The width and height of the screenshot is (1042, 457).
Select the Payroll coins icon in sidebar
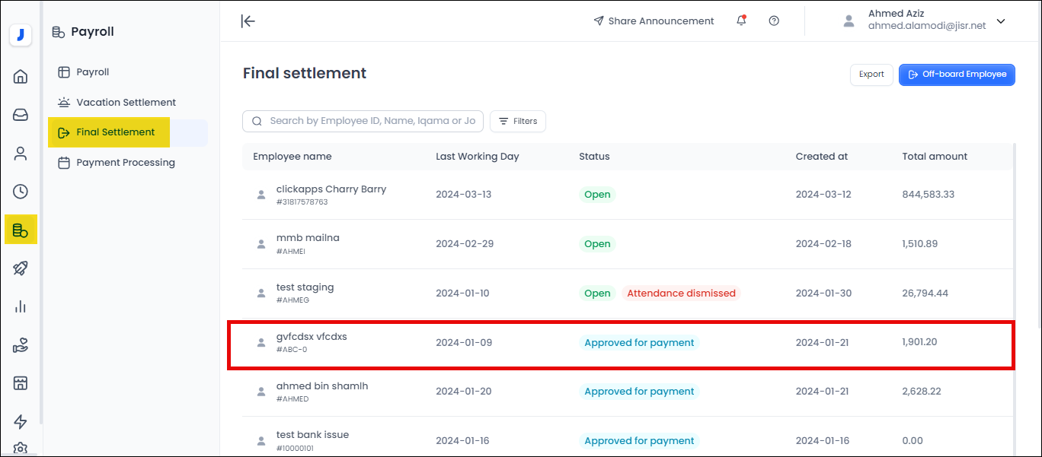[21, 230]
